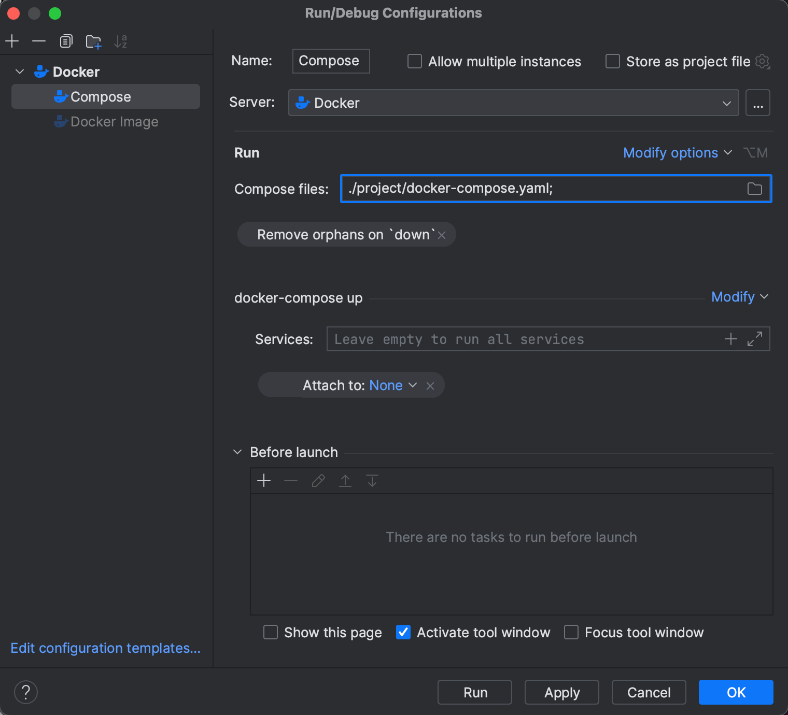Add a before-launch task with the plus icon

[x=264, y=480]
